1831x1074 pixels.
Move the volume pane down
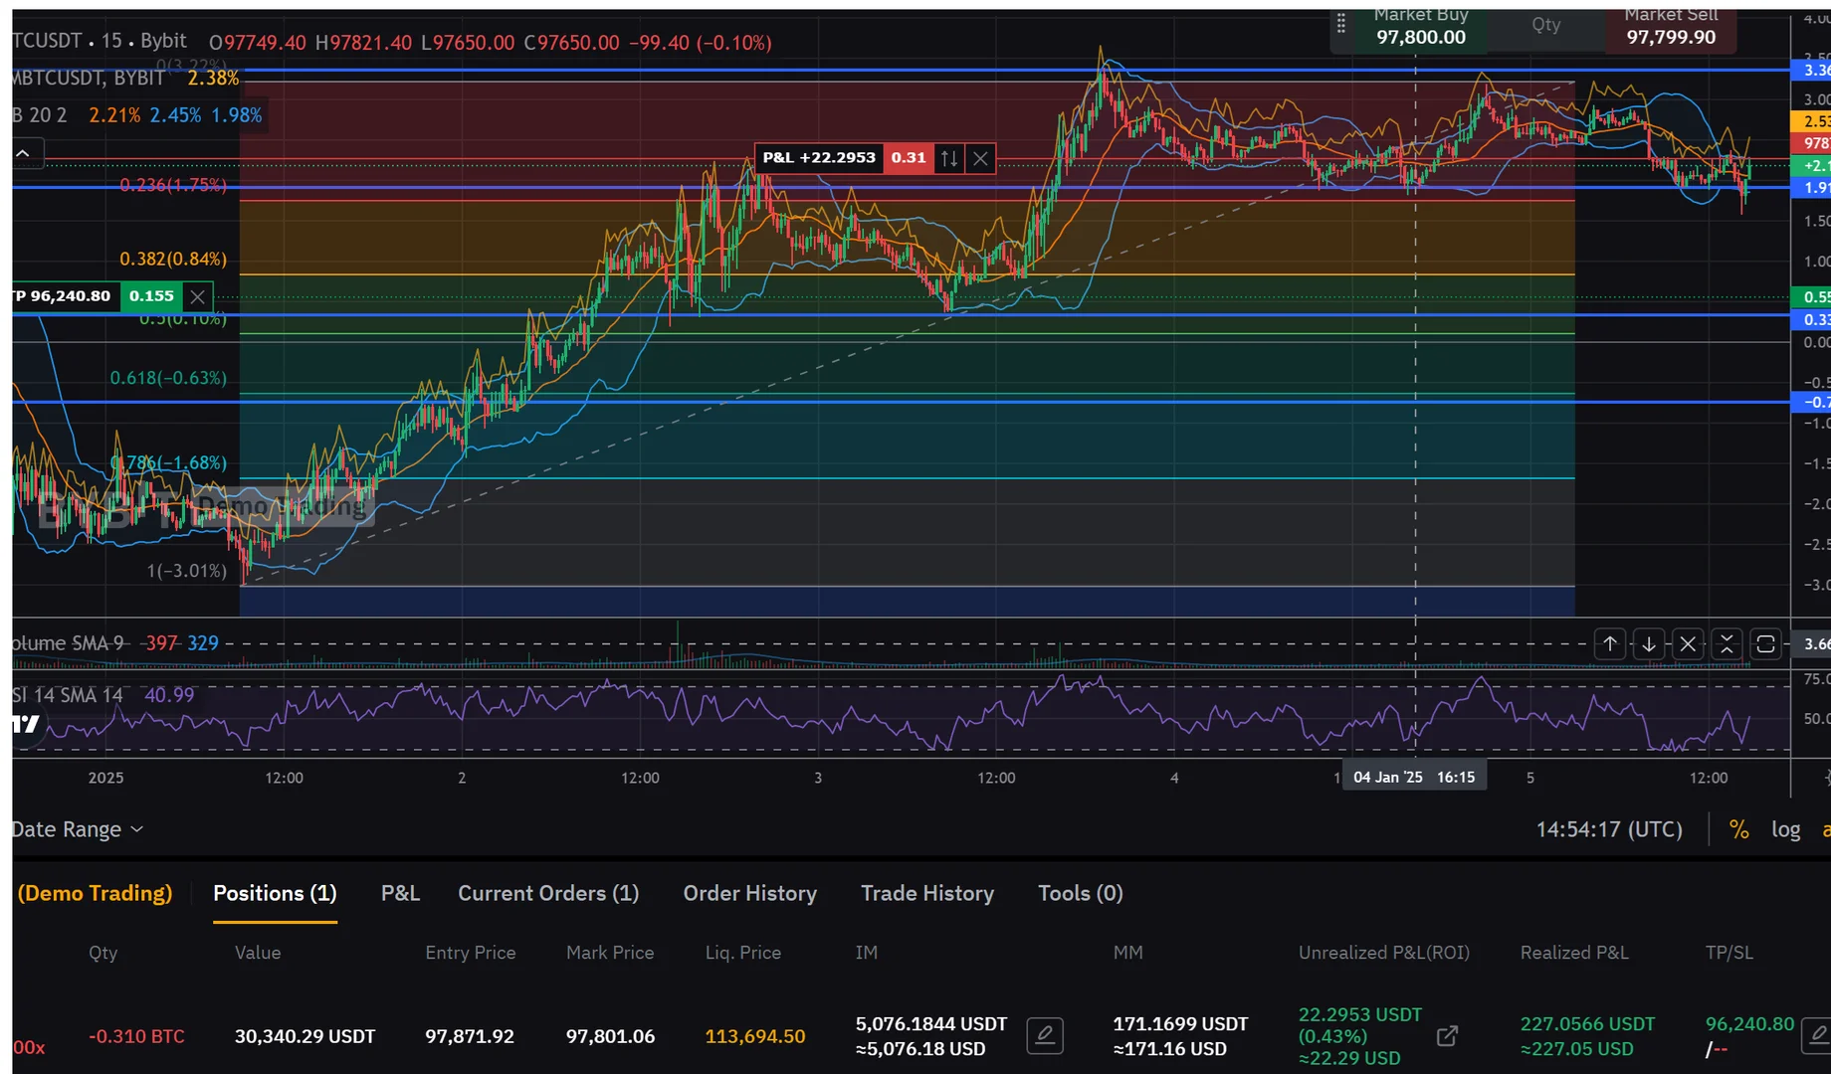(x=1649, y=644)
